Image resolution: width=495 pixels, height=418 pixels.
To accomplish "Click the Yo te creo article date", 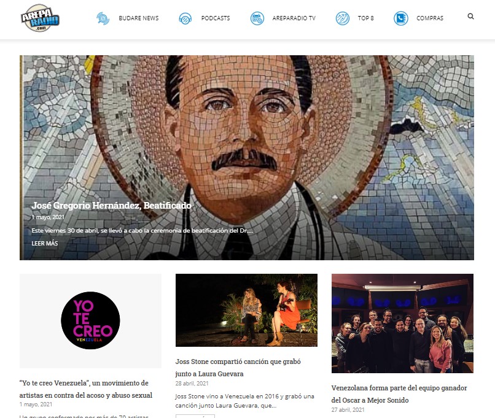I will pyautogui.click(x=36, y=404).
